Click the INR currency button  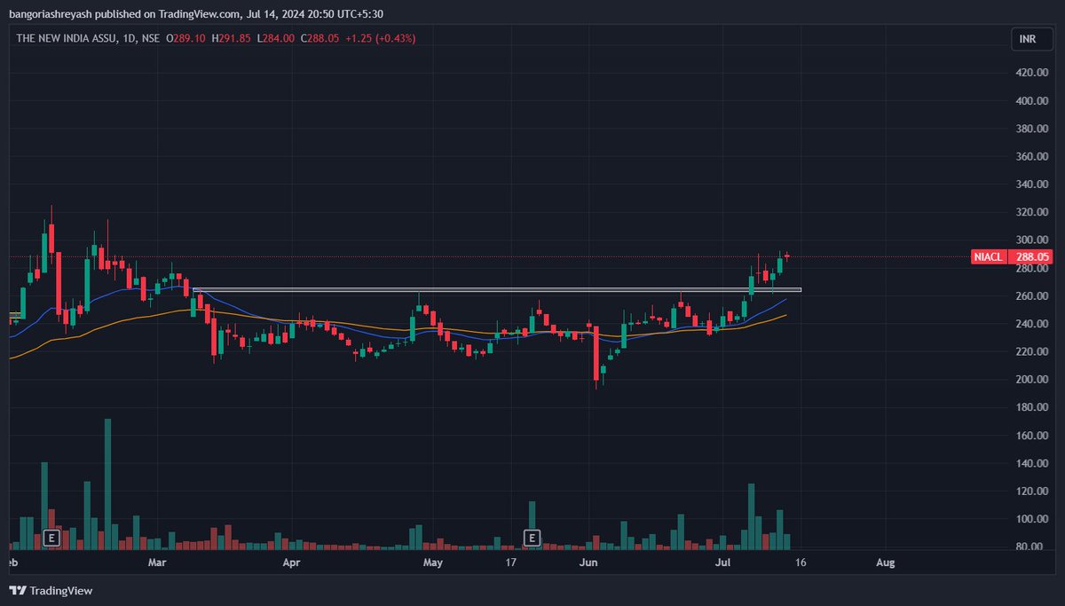pos(1031,39)
